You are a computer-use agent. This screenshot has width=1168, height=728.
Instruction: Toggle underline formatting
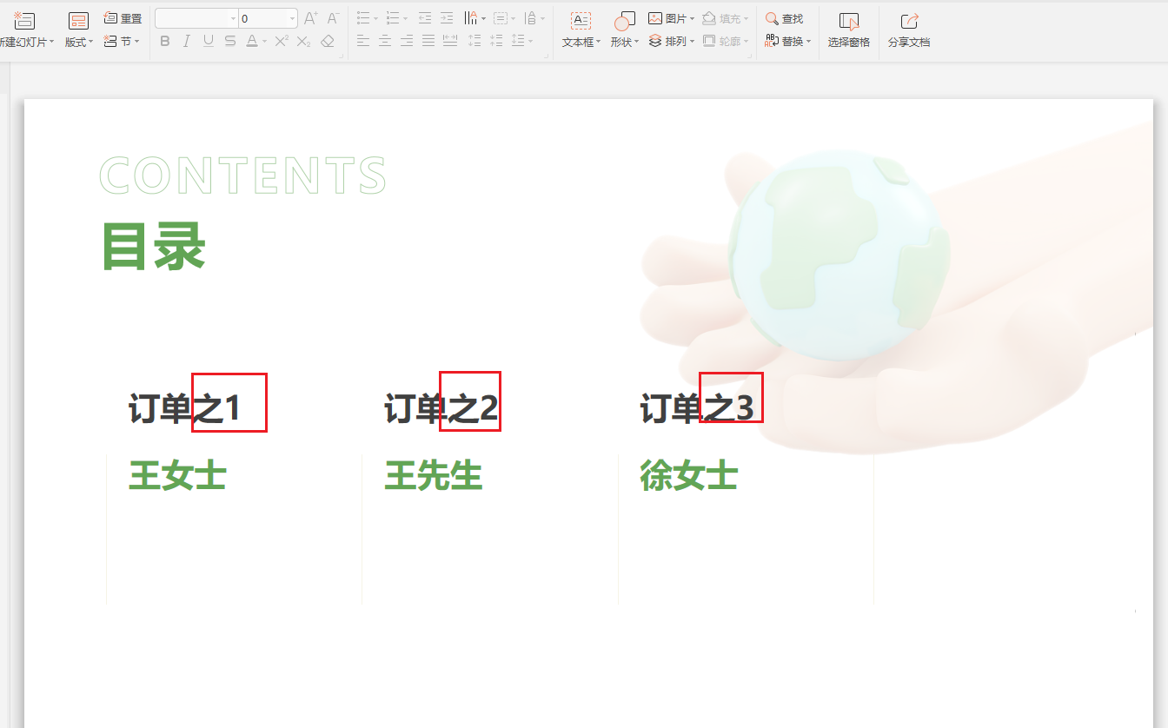point(208,40)
